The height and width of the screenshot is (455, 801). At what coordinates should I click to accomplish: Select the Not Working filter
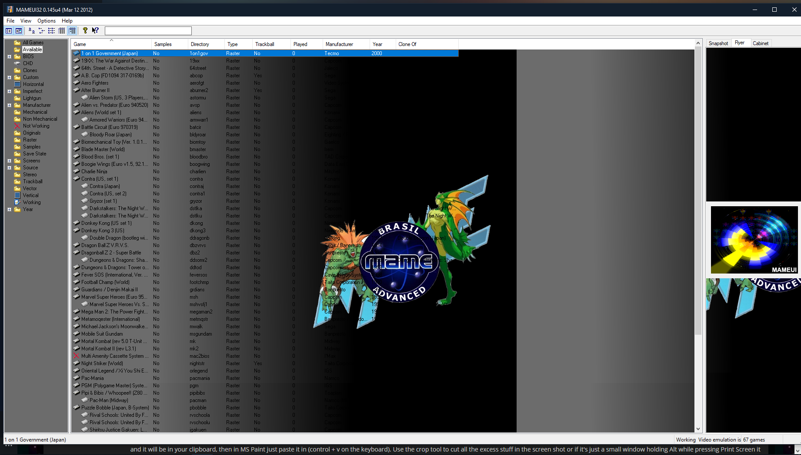[x=36, y=126]
